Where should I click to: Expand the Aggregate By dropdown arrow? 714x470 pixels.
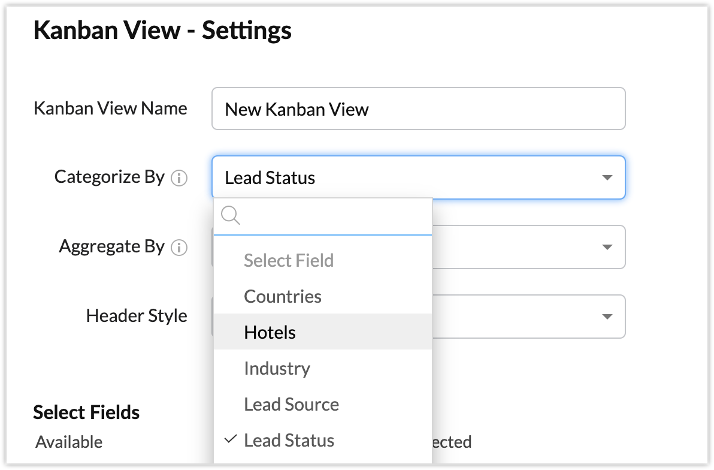click(x=607, y=247)
